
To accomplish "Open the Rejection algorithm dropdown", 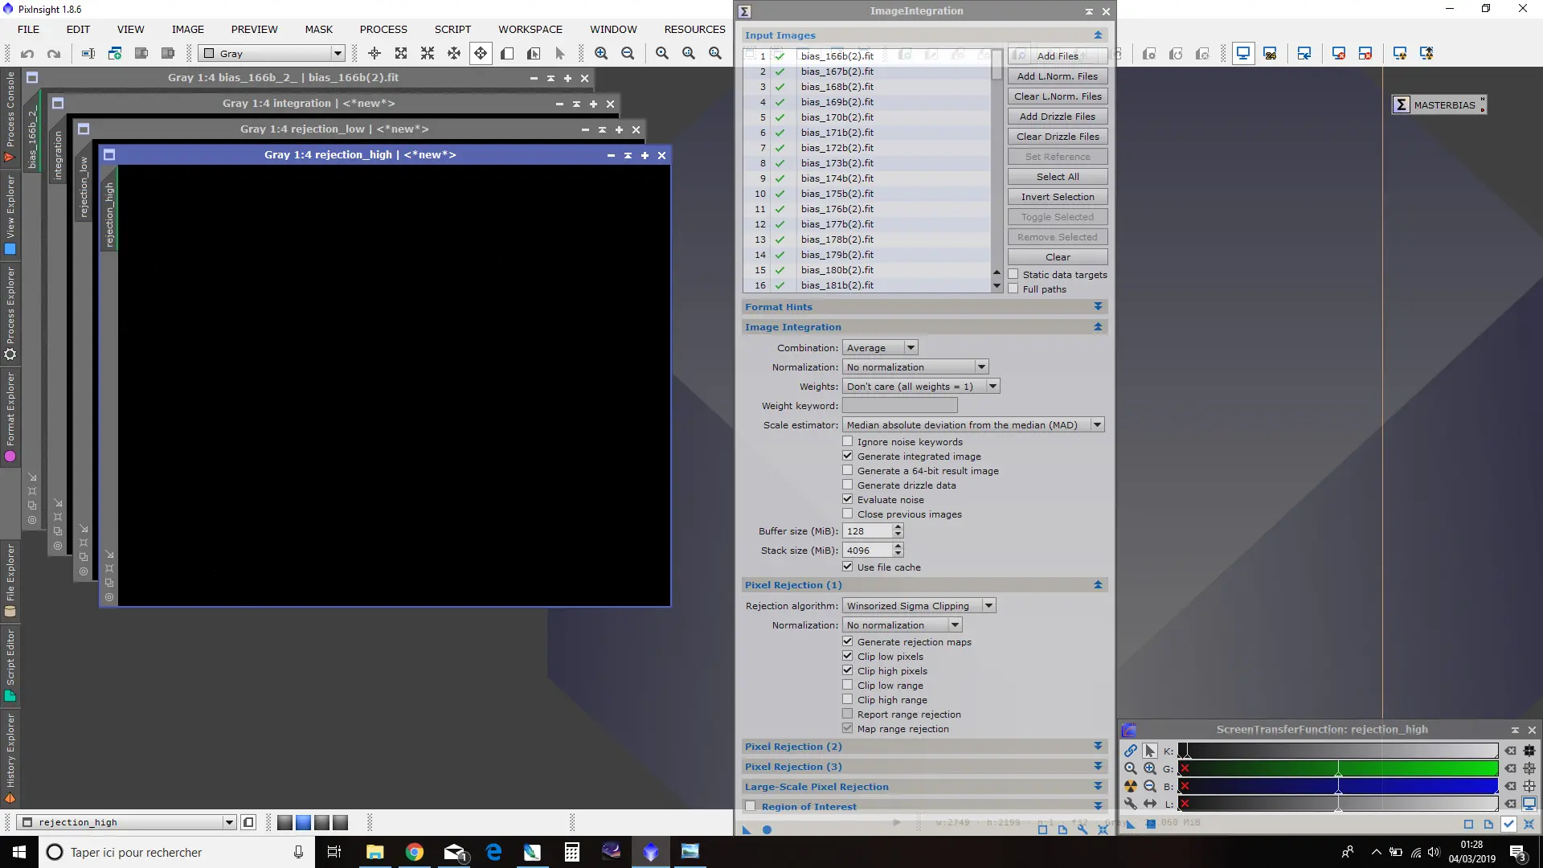I will 919,606.
